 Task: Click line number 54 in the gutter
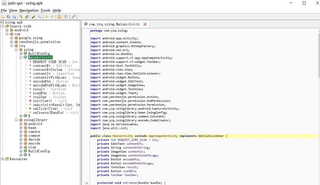[87, 183]
